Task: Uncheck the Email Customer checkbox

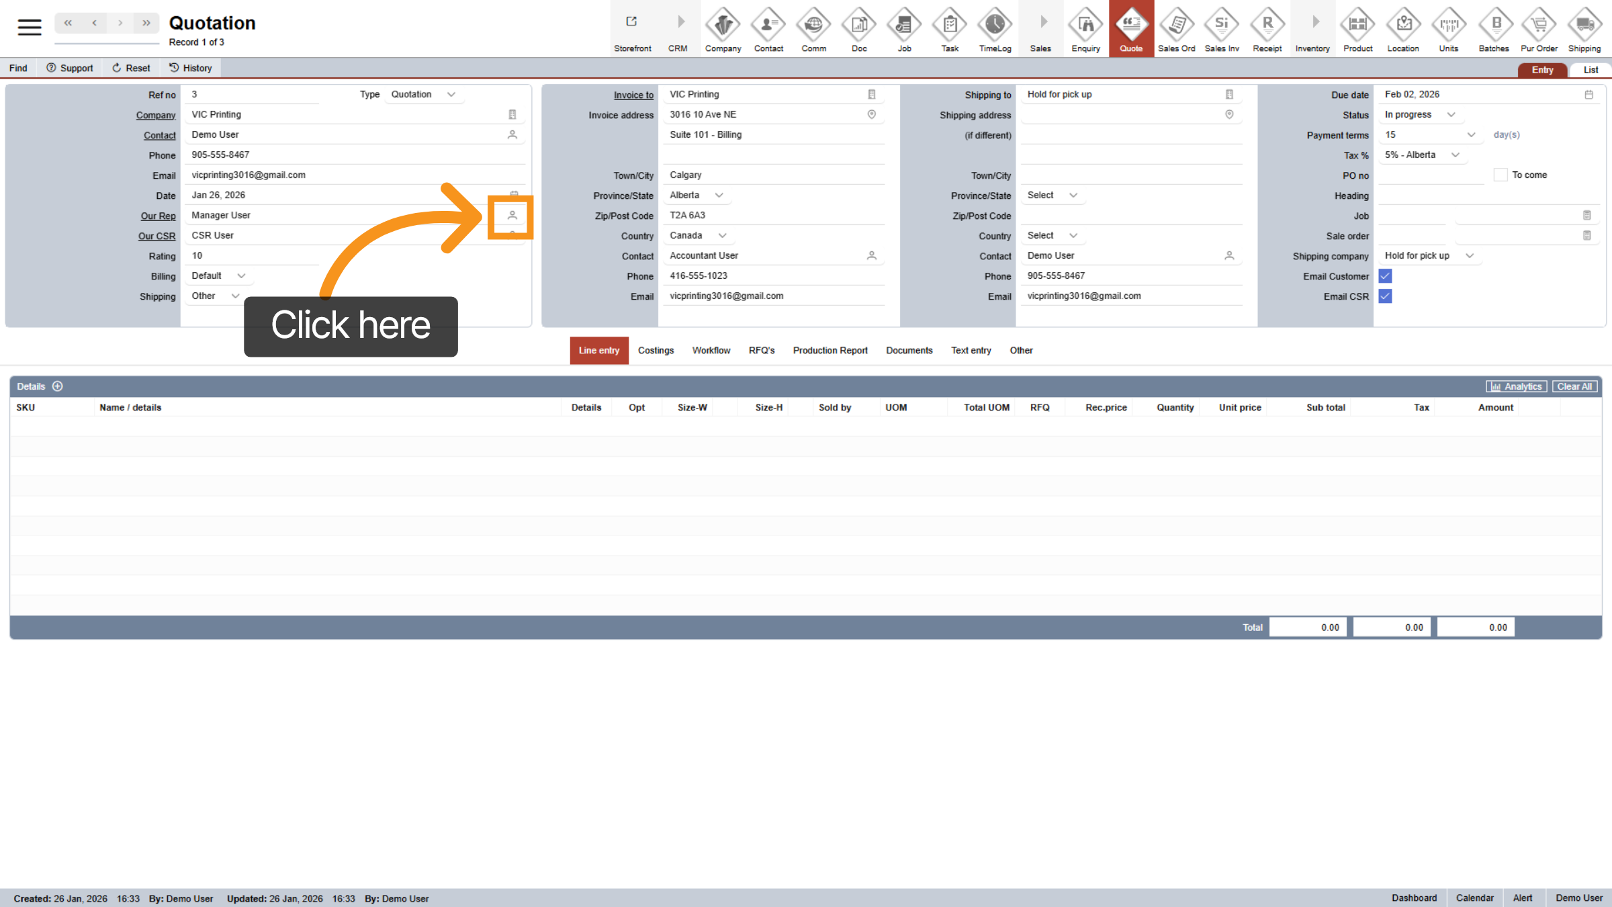Action: click(x=1385, y=276)
